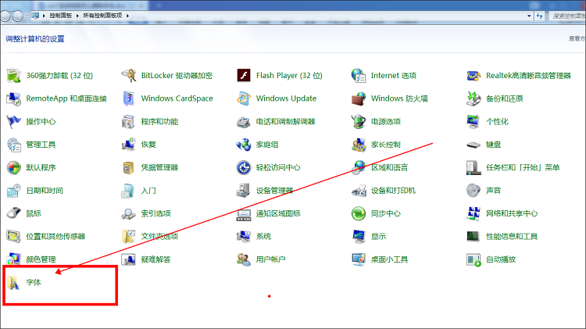Go forward with the navigation forward button
The height and width of the screenshot is (329, 586).
pos(17,16)
